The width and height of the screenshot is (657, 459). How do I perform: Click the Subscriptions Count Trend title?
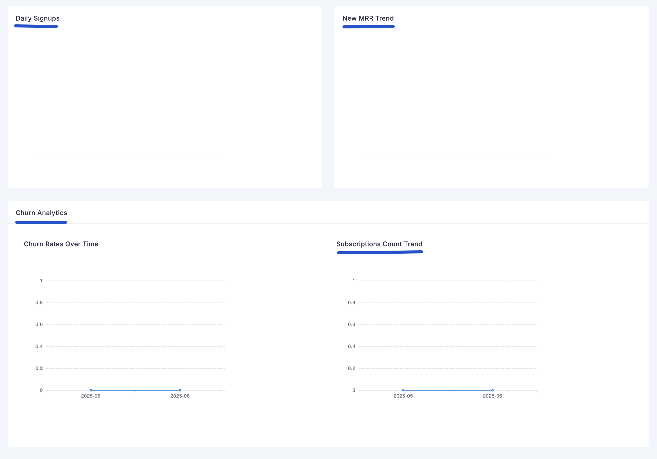click(x=379, y=244)
